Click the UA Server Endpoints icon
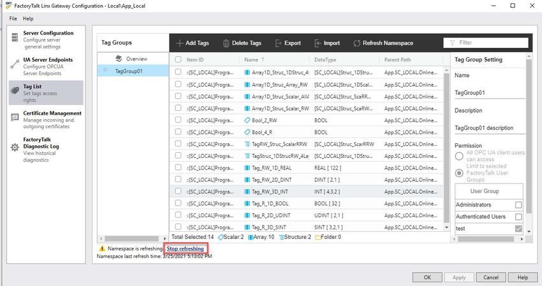 coord(15,64)
